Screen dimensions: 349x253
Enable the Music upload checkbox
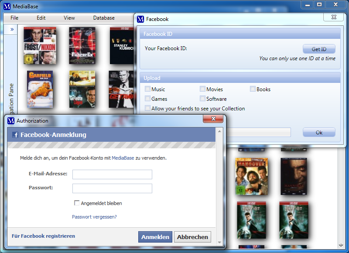tap(147, 89)
